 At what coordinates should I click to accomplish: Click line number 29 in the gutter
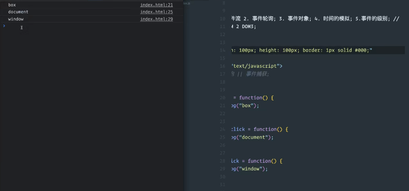click(x=223, y=169)
